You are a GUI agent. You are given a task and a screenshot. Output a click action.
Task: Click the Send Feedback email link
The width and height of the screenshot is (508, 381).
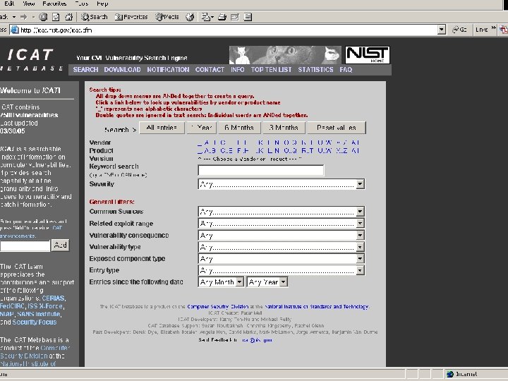point(257,340)
